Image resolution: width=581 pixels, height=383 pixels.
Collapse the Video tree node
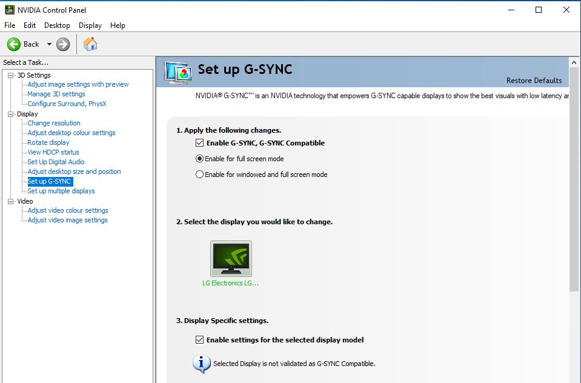pyautogui.click(x=10, y=201)
